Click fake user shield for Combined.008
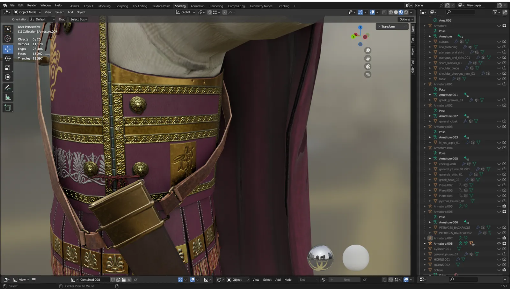The width and height of the screenshot is (510, 289). (113, 280)
